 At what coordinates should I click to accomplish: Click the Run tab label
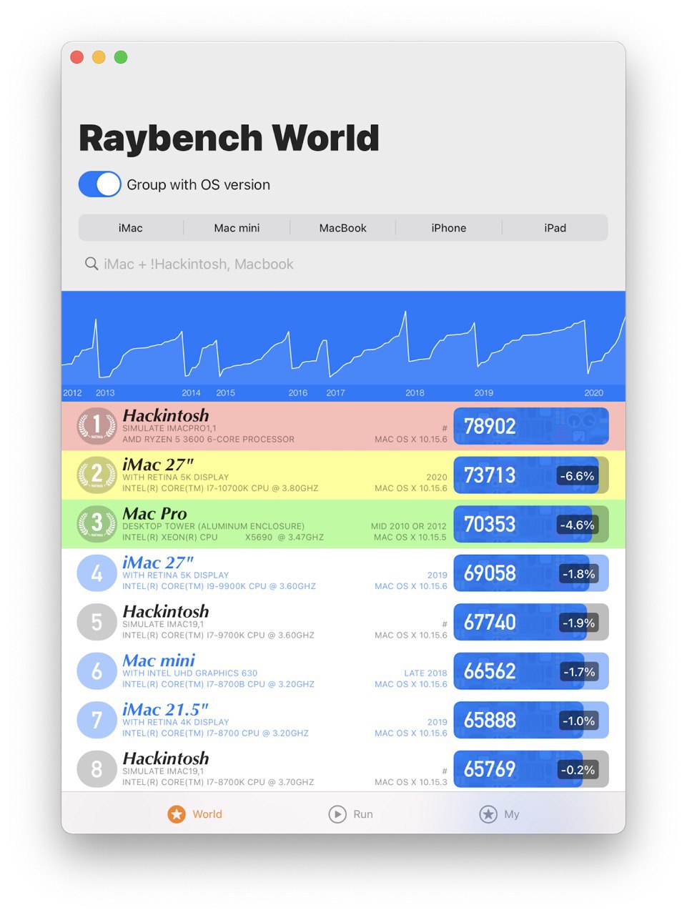[x=363, y=814]
